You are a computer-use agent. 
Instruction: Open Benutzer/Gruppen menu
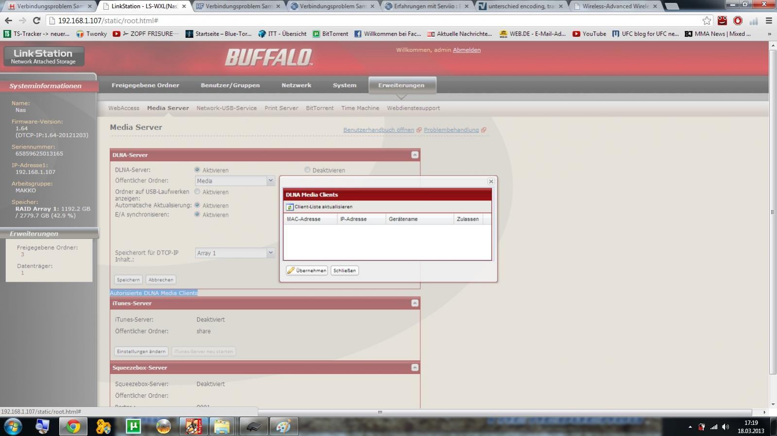point(230,85)
